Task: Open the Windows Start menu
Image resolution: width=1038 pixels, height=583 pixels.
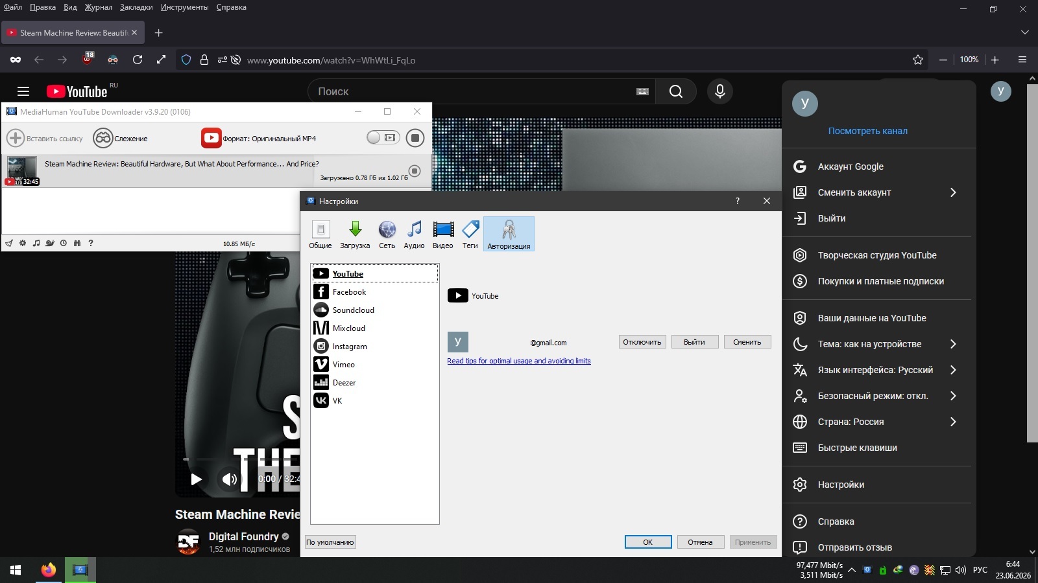Action: 16,570
